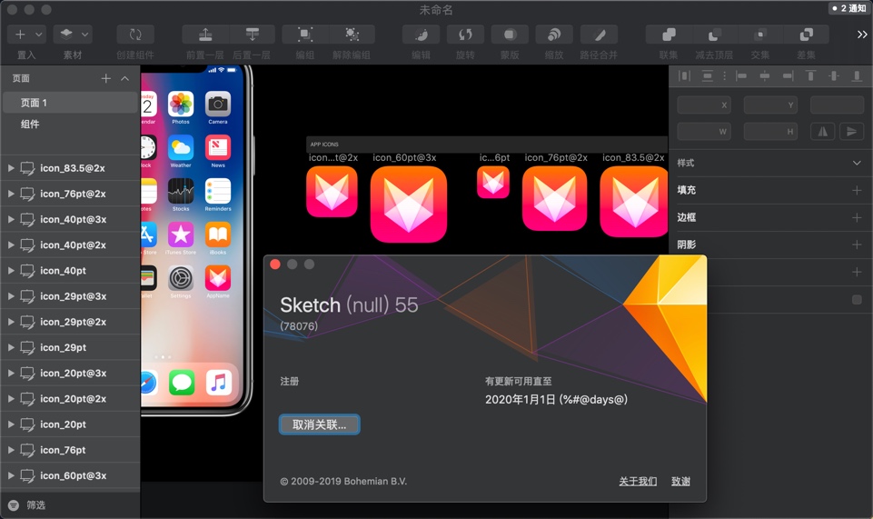
Task: Click the Mask (蒙版) toolbar icon
Action: (x=510, y=35)
